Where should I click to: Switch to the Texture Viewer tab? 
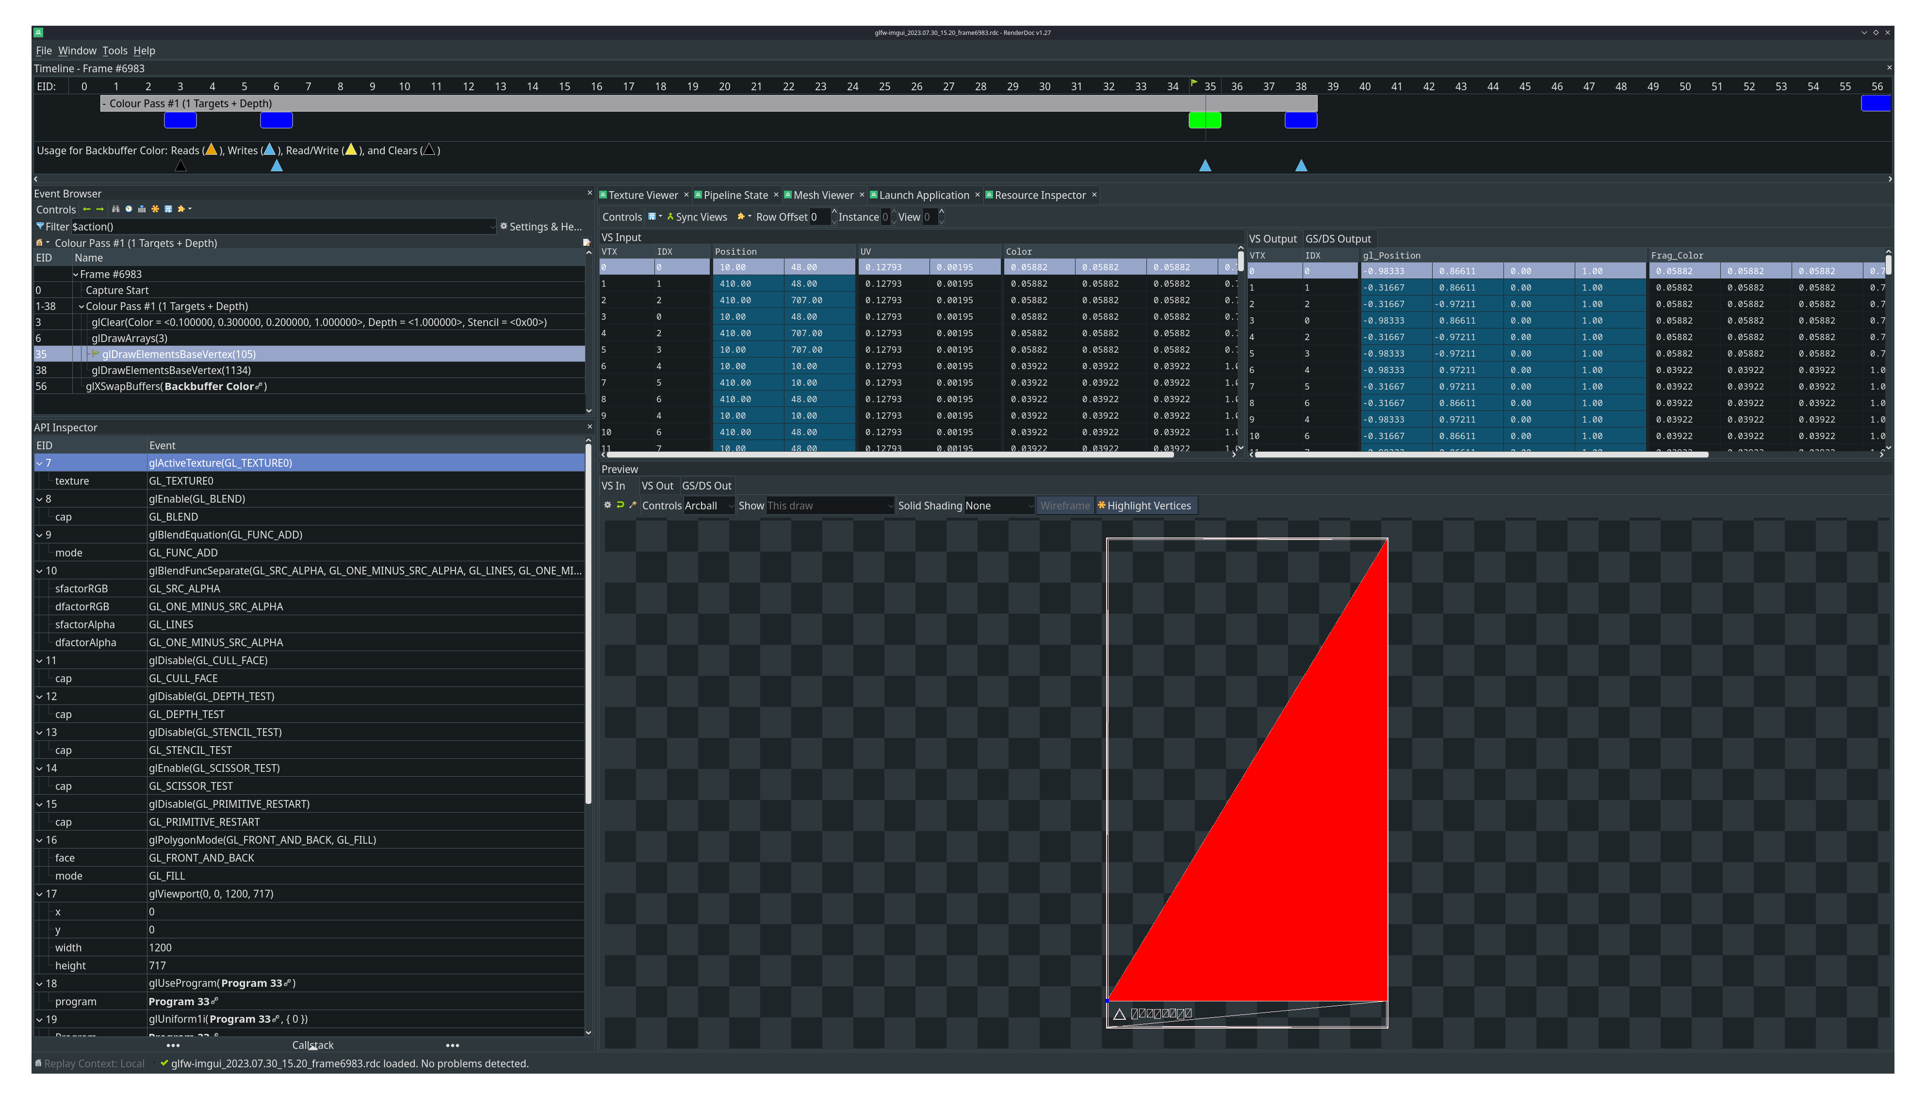coord(642,196)
